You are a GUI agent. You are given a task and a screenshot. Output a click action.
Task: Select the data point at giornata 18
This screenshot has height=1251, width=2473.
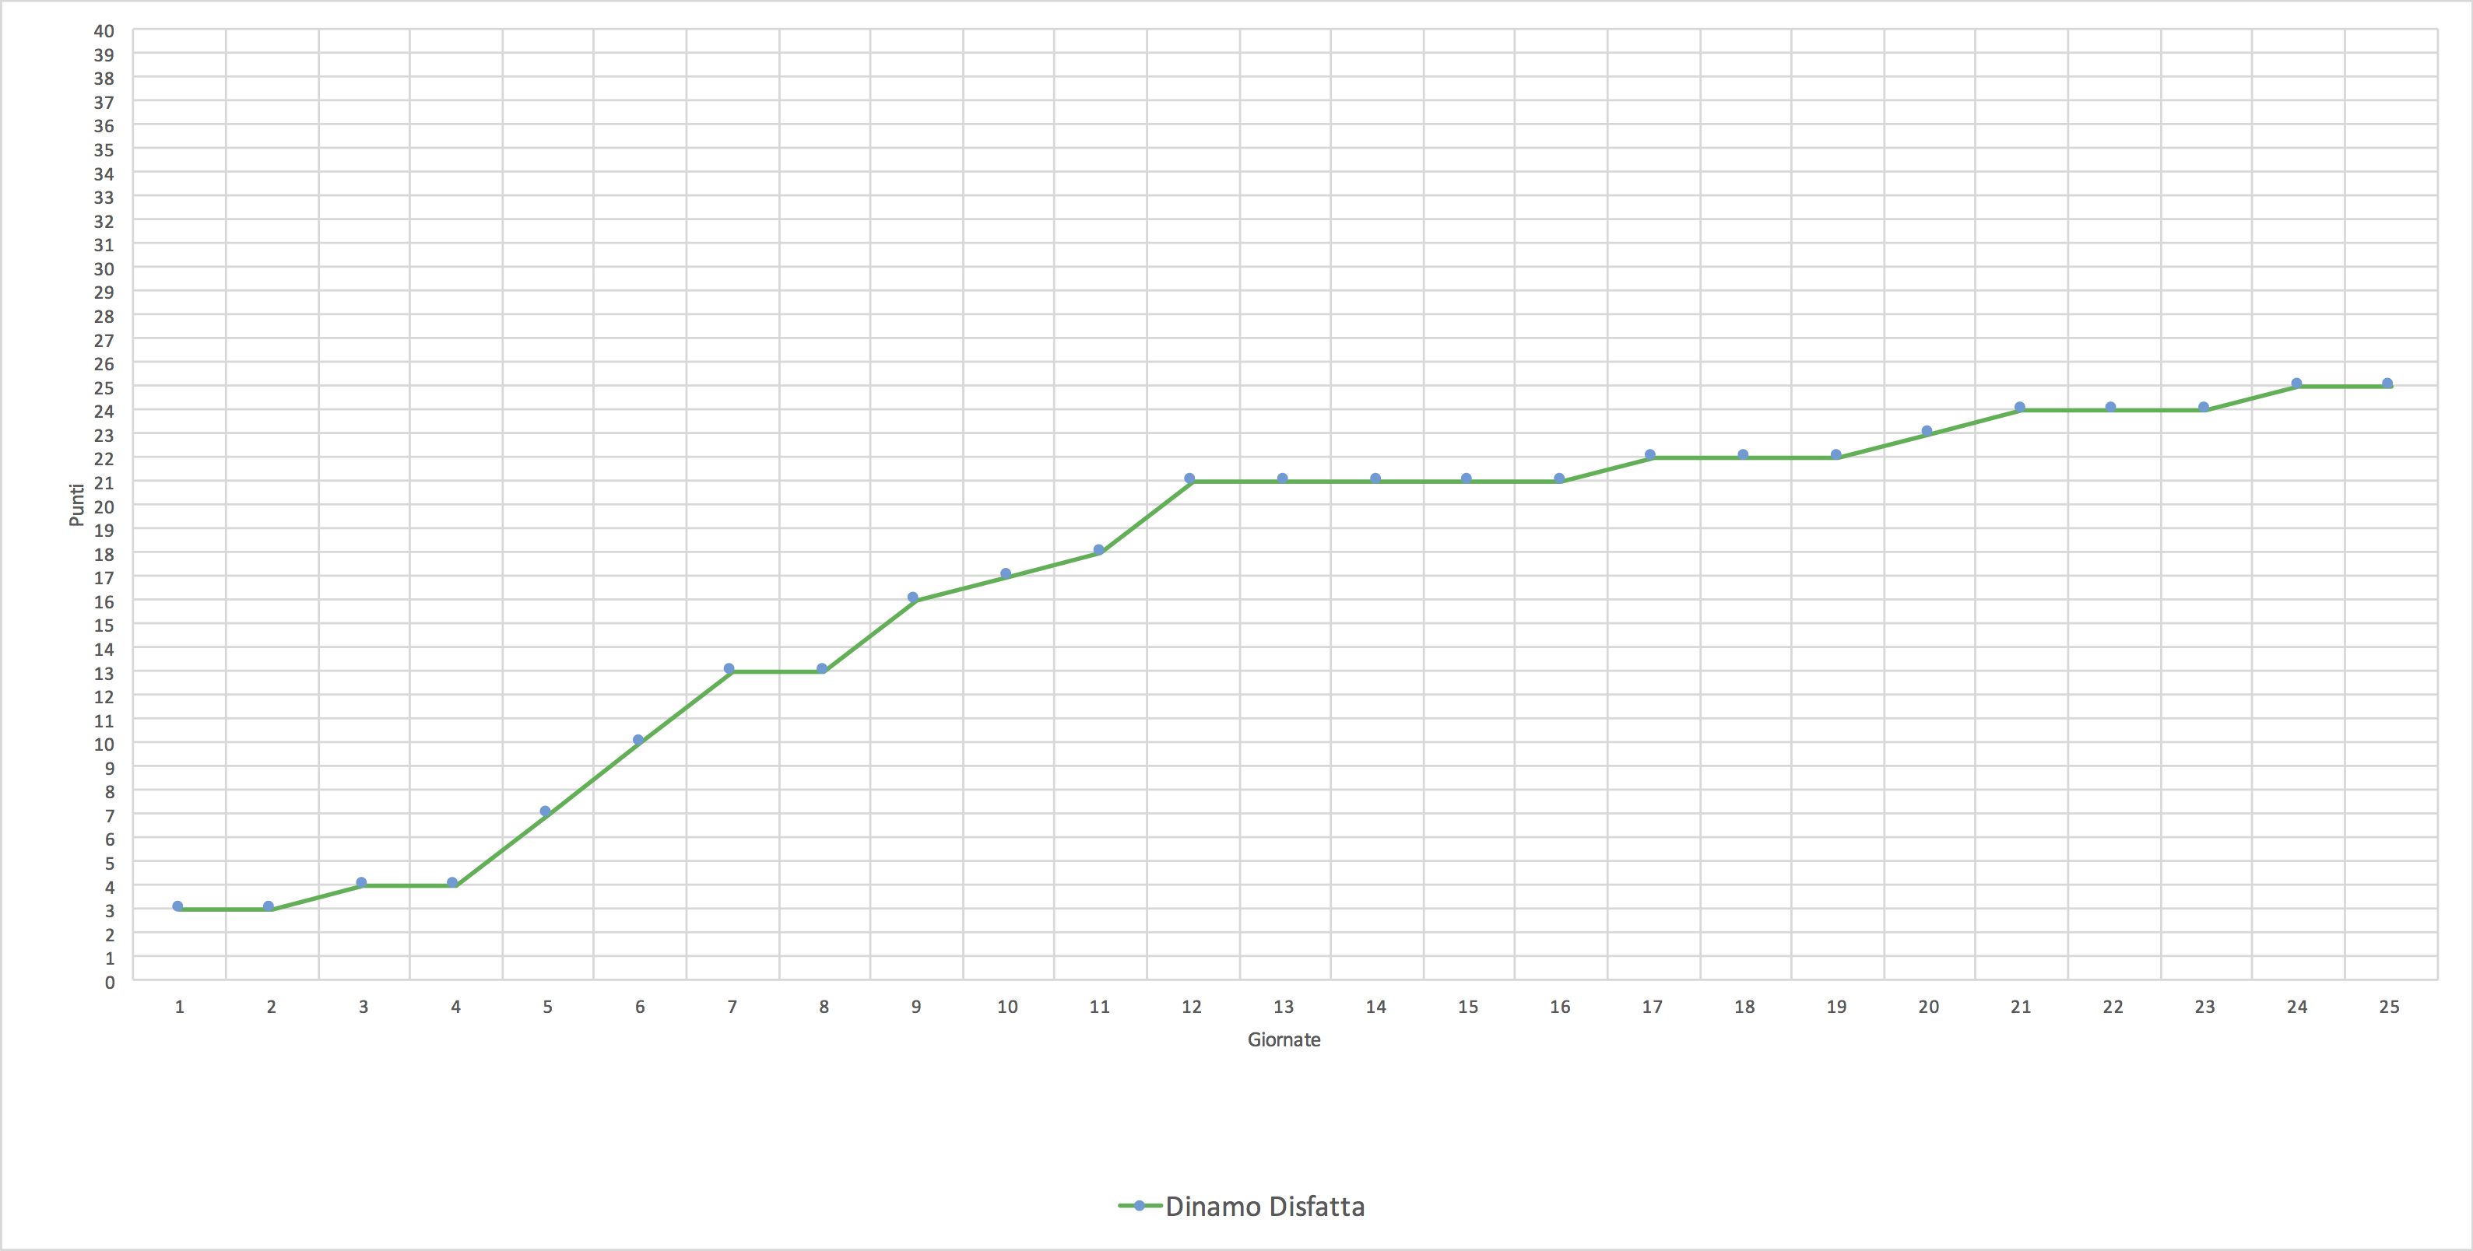(1742, 455)
